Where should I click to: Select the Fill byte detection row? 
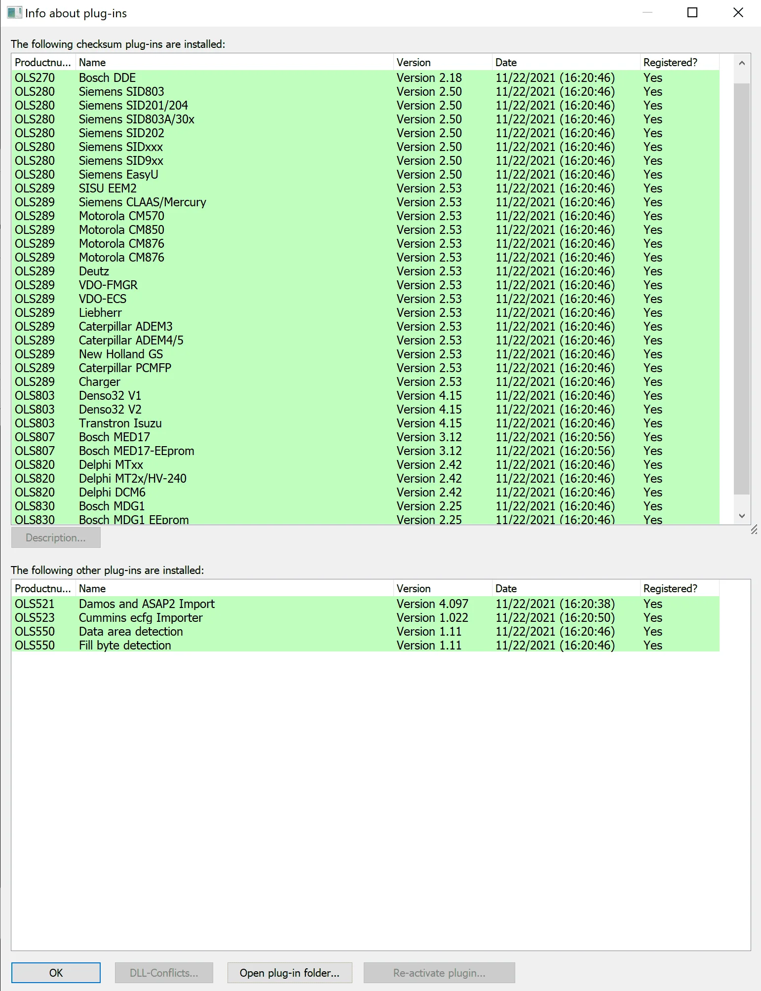click(x=365, y=645)
